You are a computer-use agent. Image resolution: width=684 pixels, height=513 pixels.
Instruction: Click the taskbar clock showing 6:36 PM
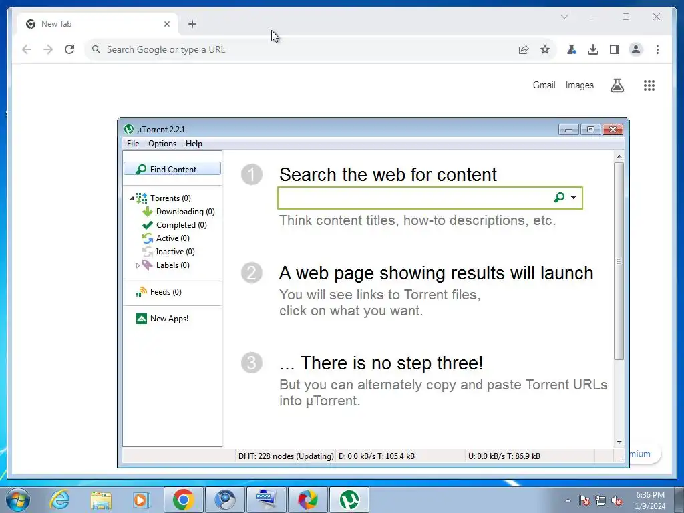click(650, 500)
